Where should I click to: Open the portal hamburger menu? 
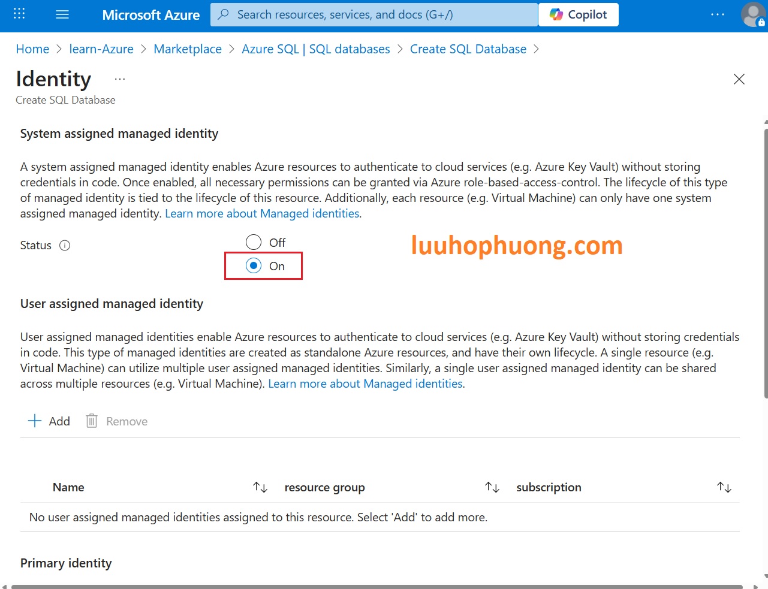(x=62, y=14)
